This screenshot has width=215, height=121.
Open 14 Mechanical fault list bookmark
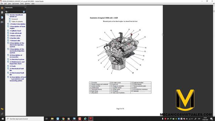tap(16, 70)
